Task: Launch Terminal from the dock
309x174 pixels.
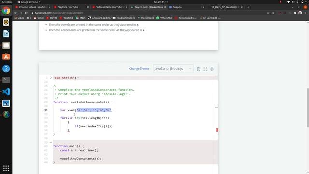Action: click(x=6, y=80)
